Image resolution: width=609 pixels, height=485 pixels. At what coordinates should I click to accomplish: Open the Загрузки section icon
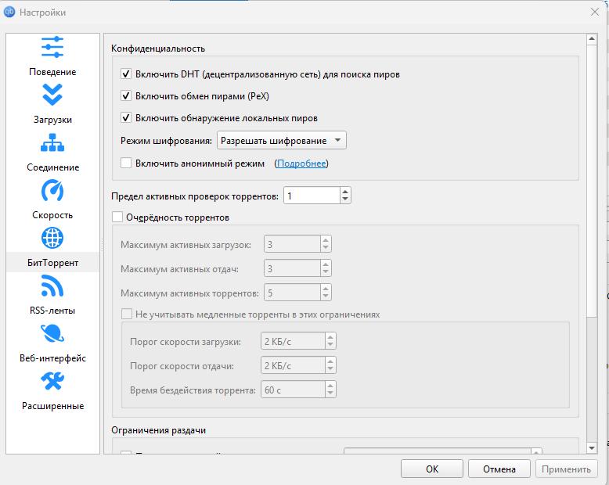(52, 95)
